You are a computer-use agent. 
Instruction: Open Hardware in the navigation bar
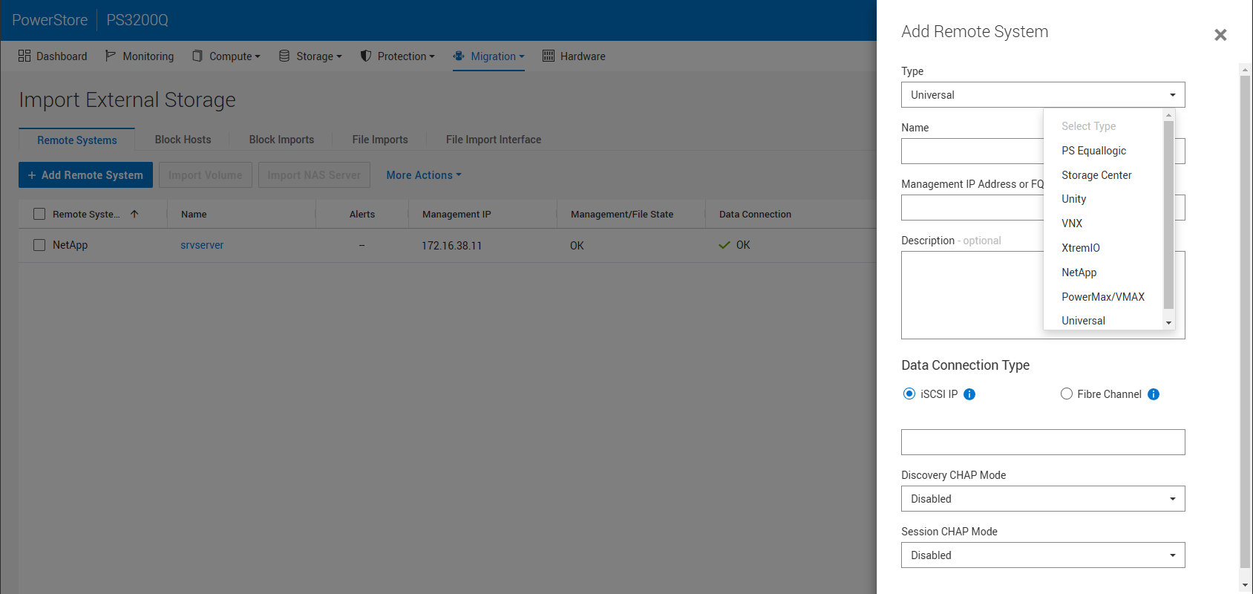pyautogui.click(x=574, y=56)
